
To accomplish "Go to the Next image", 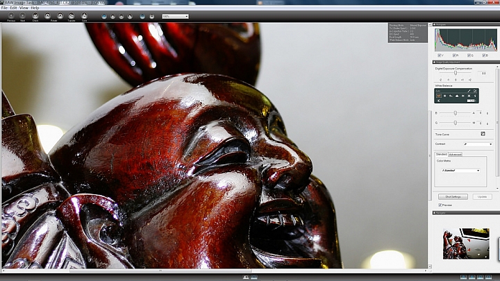I will (x=23, y=16).
